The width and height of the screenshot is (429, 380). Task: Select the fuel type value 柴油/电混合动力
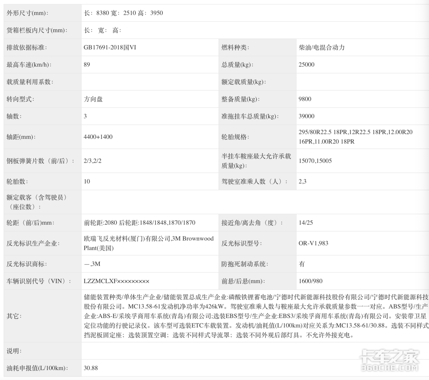coord(322,48)
